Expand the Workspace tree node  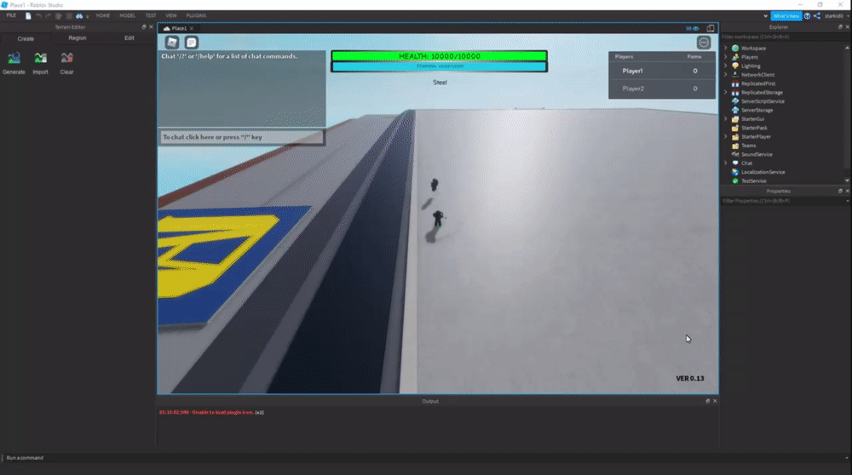coord(725,49)
